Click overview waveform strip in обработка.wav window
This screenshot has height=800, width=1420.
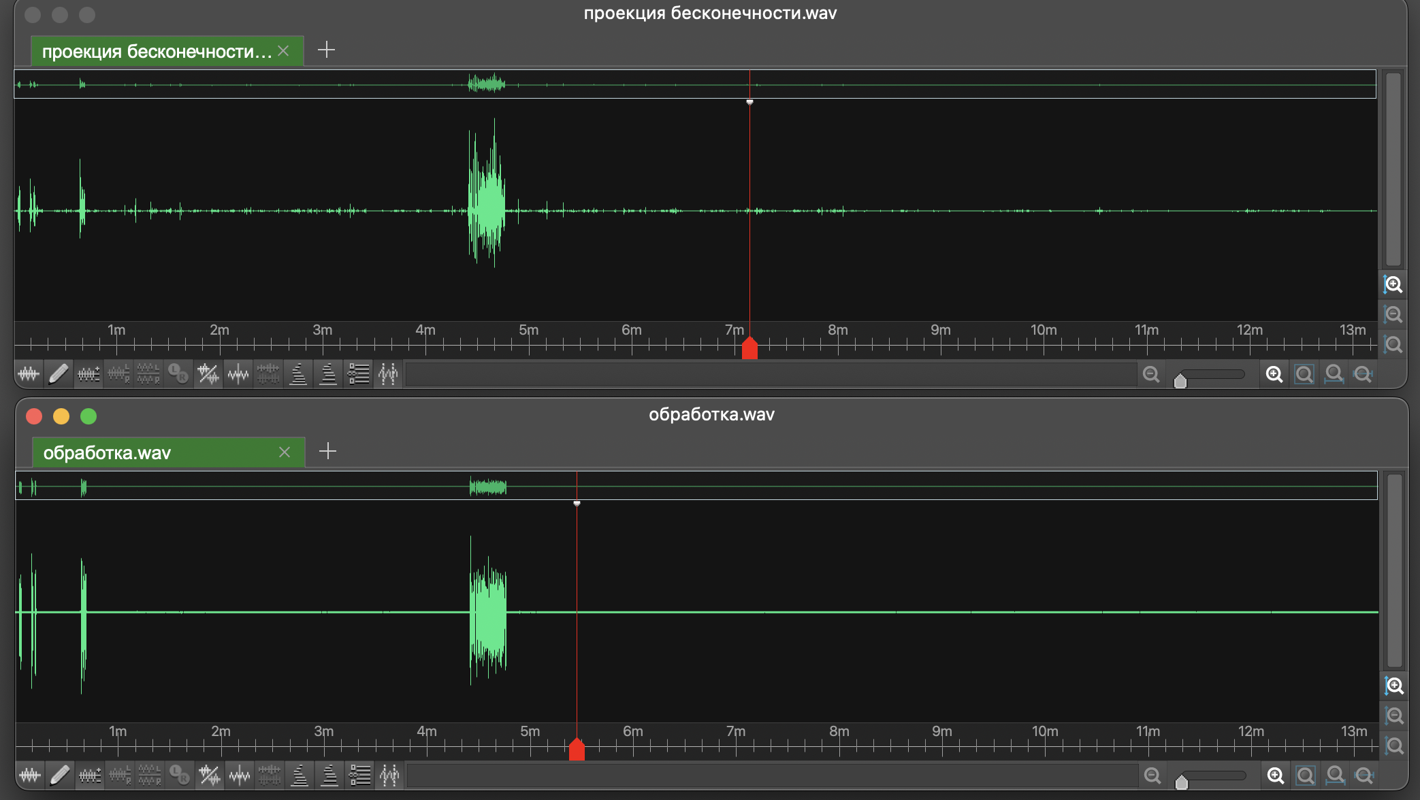(696, 486)
